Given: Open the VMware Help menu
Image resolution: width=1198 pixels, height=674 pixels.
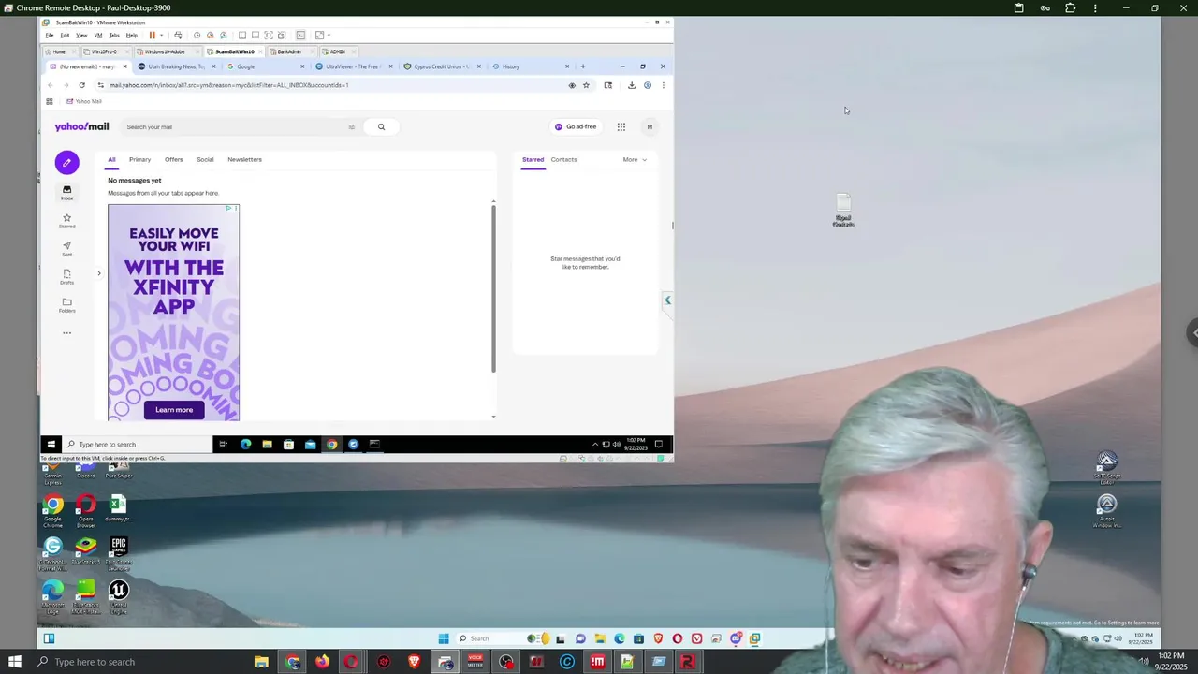Looking at the screenshot, I should tap(131, 36).
